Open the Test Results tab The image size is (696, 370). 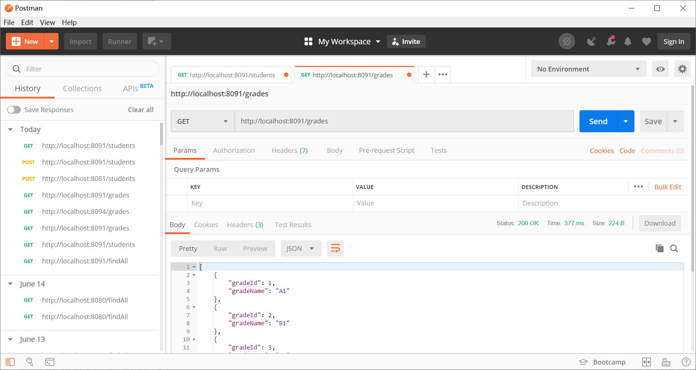(293, 225)
